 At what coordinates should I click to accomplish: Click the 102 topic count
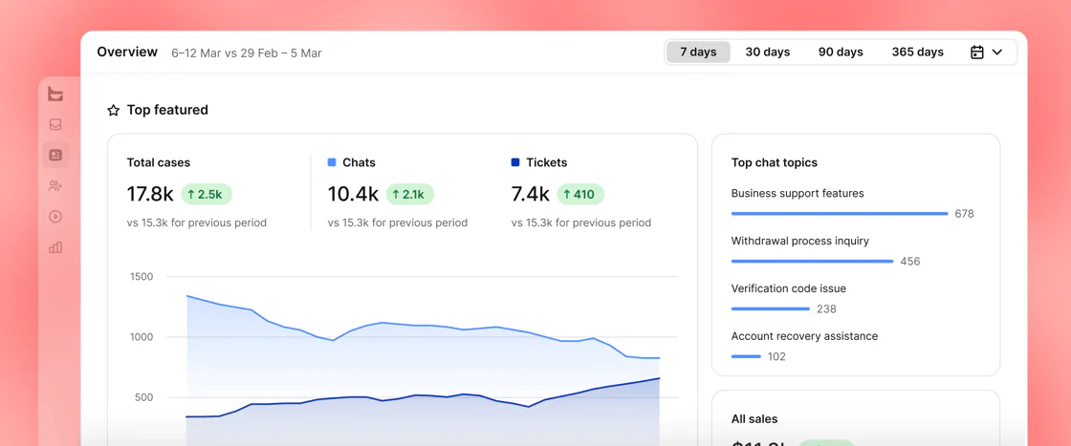(776, 356)
